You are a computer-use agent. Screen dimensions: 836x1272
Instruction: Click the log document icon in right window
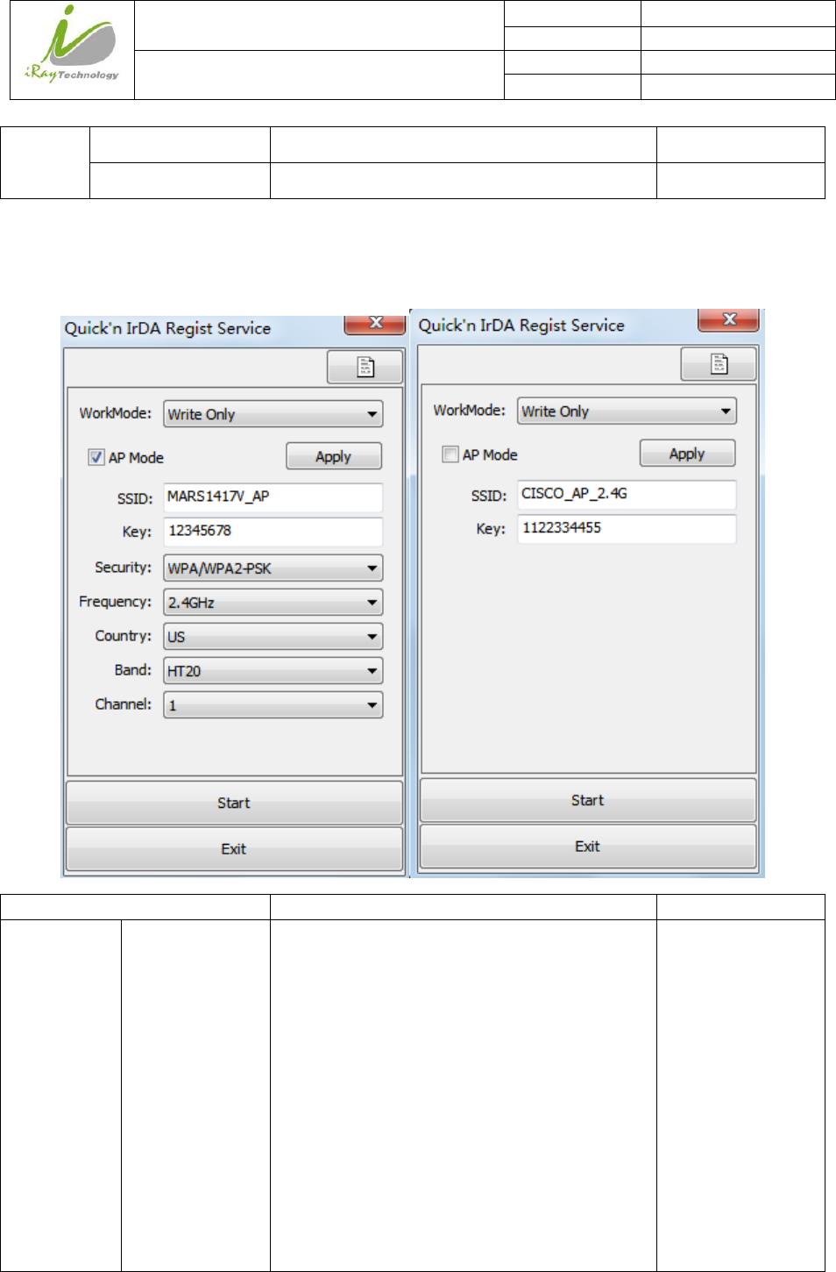point(719,363)
